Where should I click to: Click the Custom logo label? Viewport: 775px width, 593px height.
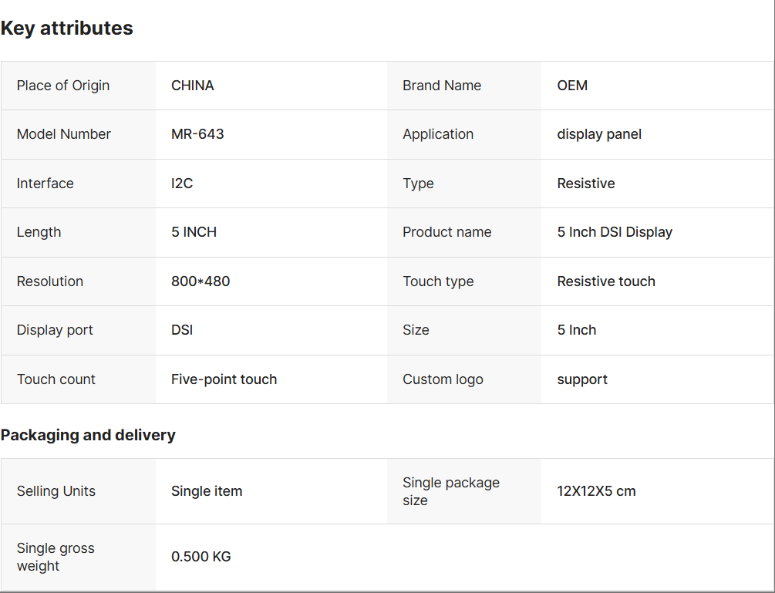coord(443,379)
